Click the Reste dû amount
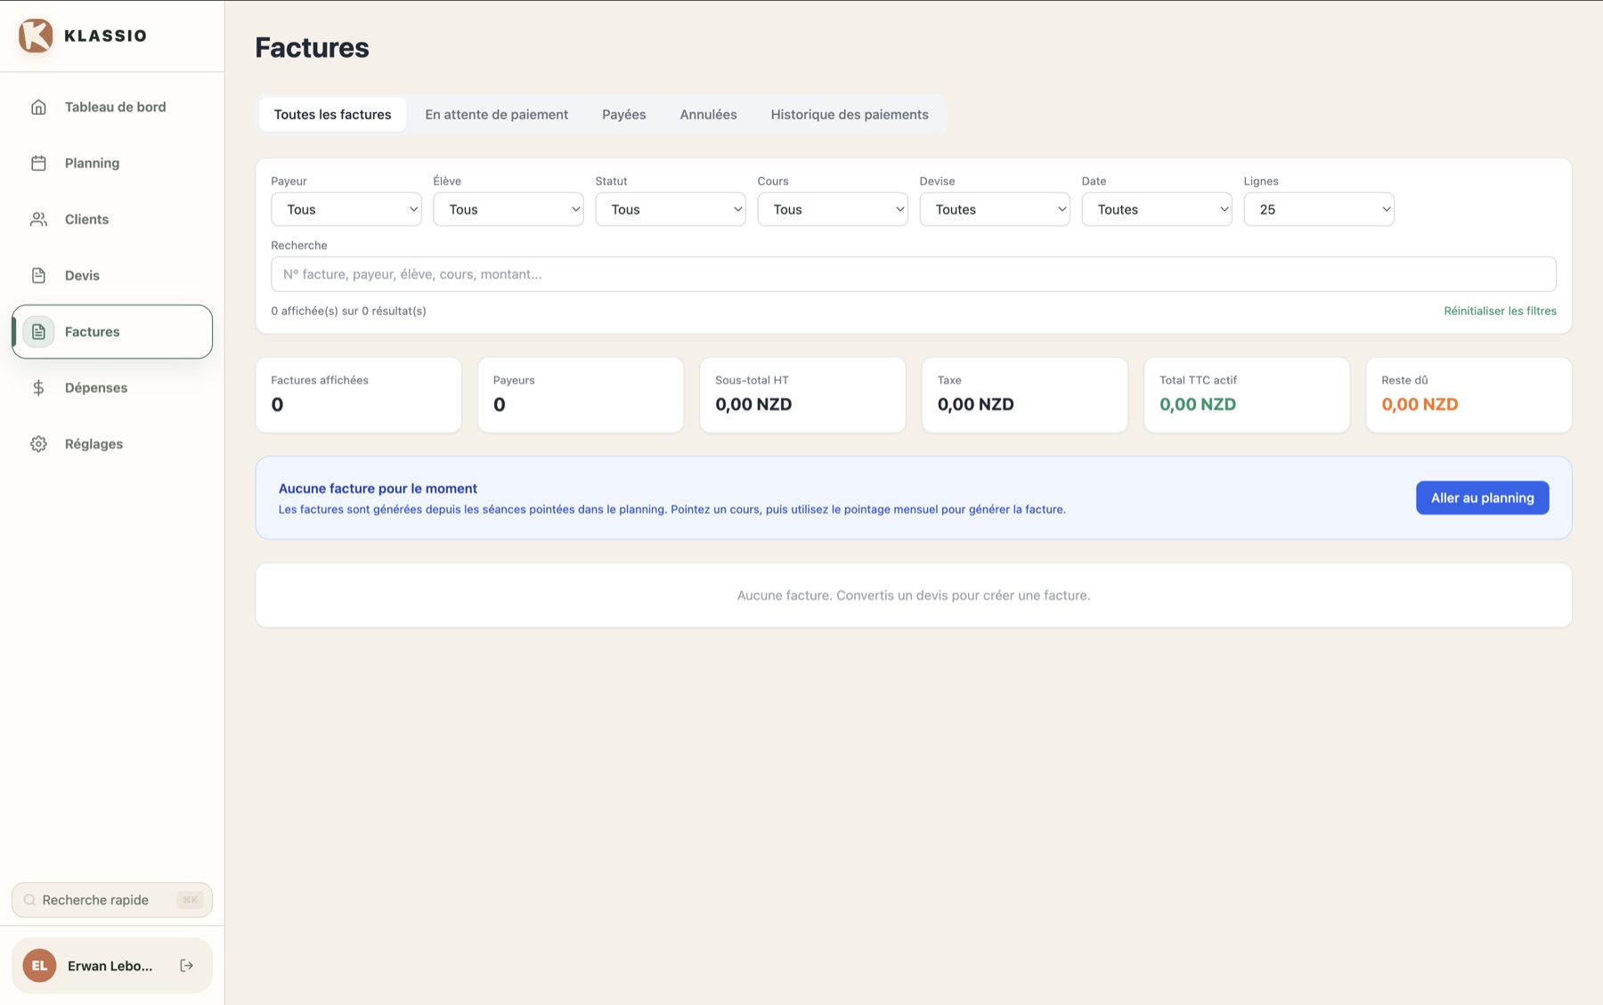The width and height of the screenshot is (1603, 1005). (x=1420, y=404)
